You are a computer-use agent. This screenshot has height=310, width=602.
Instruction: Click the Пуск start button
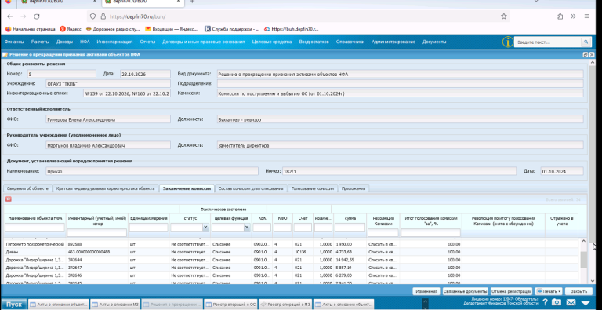14,305
